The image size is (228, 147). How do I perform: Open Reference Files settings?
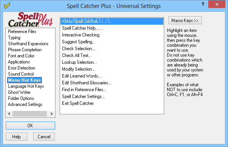point(22,32)
